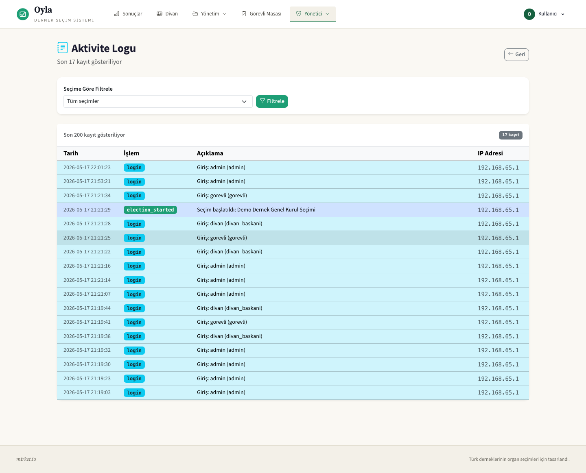Click 'Giriş: divan (divan_baskani)' at 21:19:44
586x473 pixels.
[x=230, y=308]
